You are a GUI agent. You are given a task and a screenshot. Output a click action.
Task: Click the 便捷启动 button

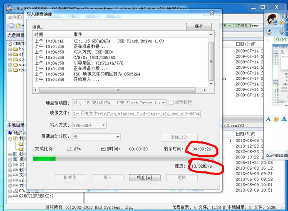click(x=179, y=138)
